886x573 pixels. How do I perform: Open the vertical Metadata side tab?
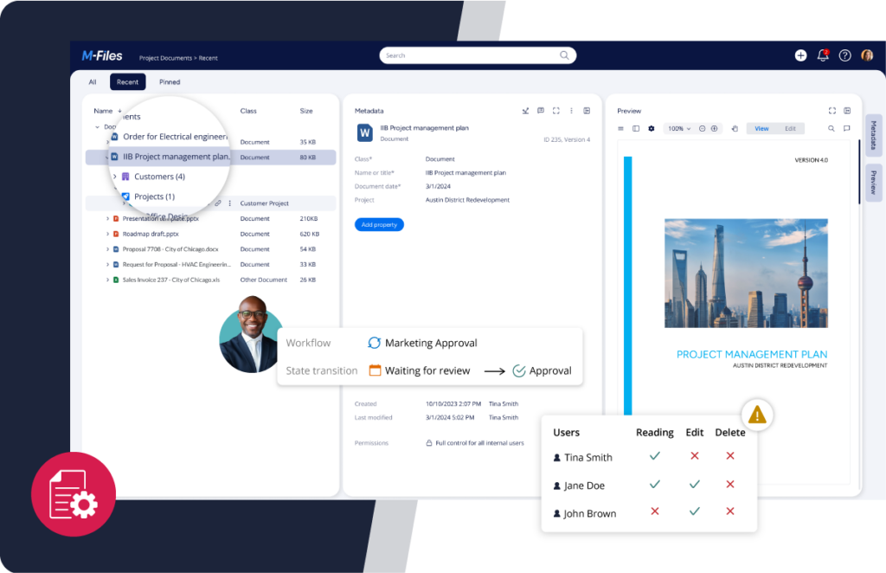point(873,135)
